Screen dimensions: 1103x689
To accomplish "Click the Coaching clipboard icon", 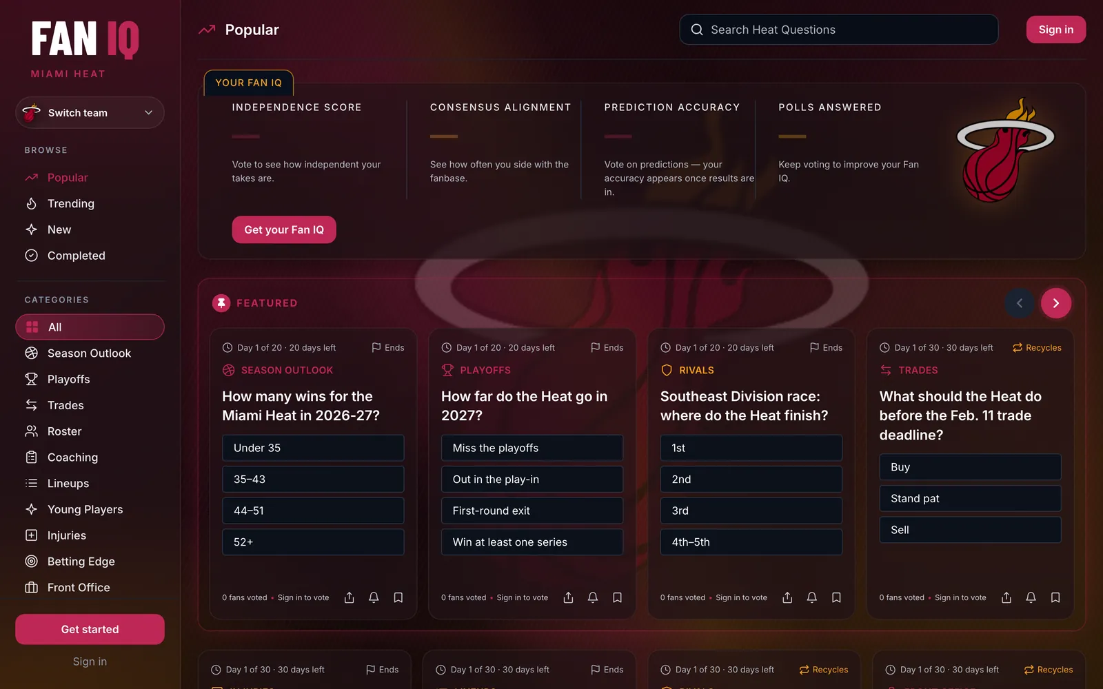I will click(31, 457).
